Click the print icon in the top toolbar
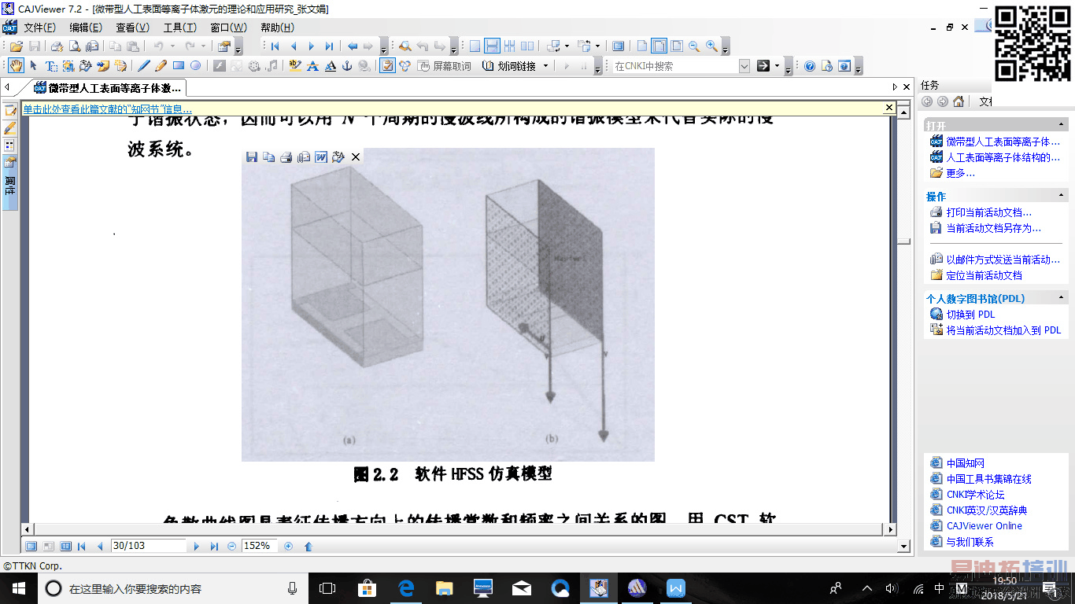The width and height of the screenshot is (1075, 604). (57, 46)
